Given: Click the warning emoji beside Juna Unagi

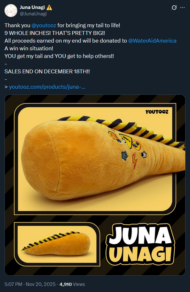Looking at the screenshot, I should pos(49,7).
